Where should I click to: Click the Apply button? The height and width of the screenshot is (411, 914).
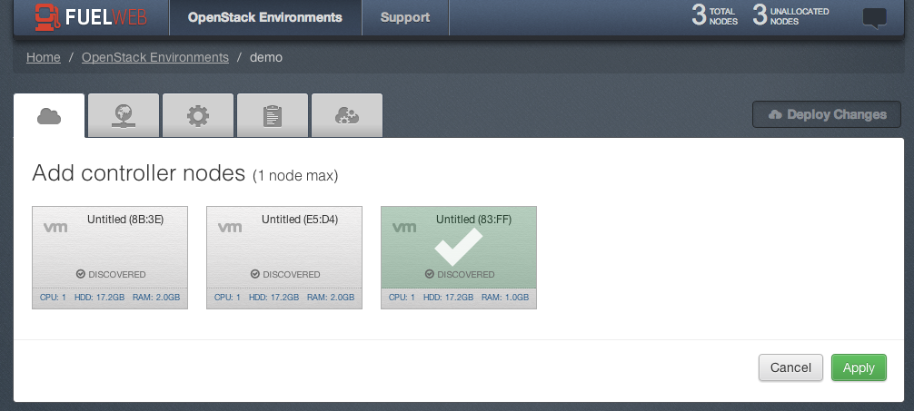[859, 367]
